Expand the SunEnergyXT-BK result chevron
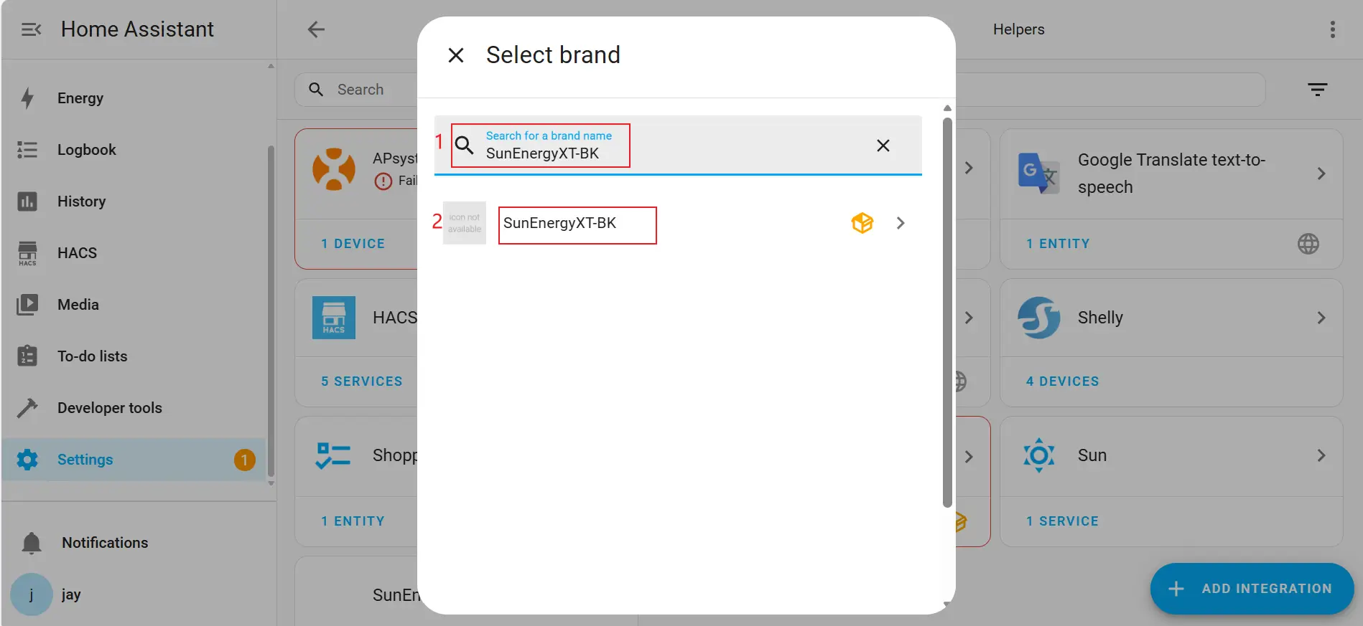 coord(901,223)
